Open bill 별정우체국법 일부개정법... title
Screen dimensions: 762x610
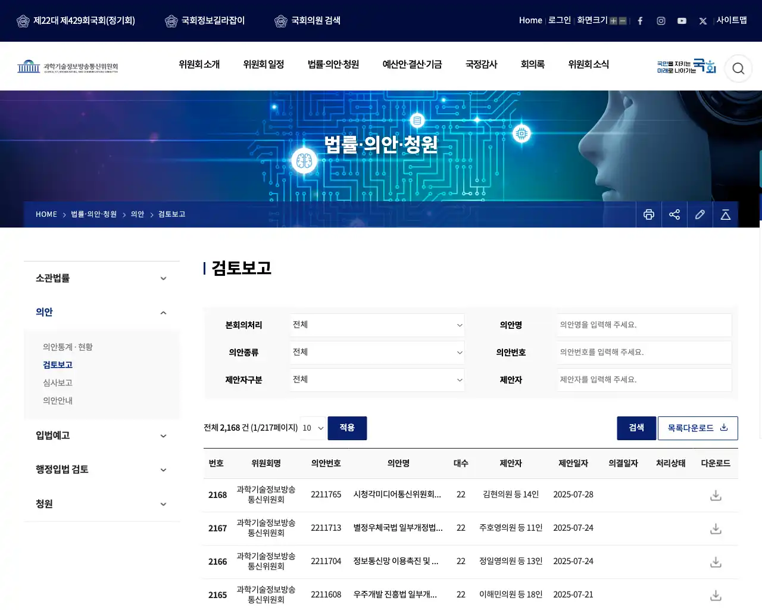[398, 528]
